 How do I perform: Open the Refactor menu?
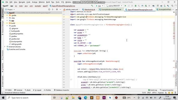pyautogui.click(x=42, y=2)
